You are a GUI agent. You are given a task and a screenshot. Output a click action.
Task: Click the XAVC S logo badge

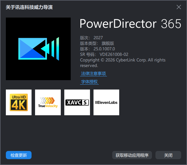(77, 102)
